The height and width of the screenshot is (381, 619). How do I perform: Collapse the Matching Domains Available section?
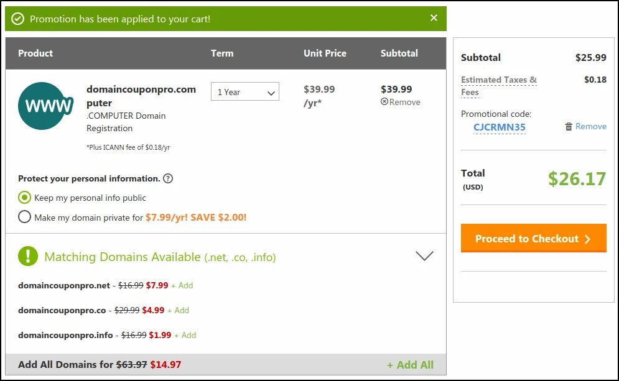[x=424, y=255]
